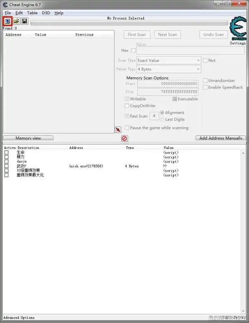Click the save floppy disk icon
249x323 pixels.
point(24,21)
